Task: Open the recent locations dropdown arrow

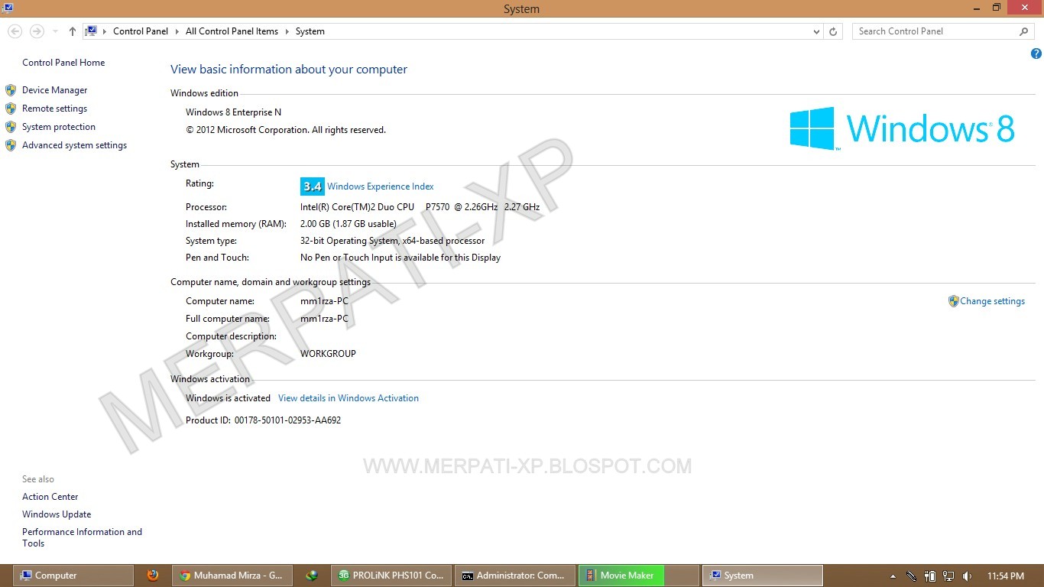Action: coord(55,32)
